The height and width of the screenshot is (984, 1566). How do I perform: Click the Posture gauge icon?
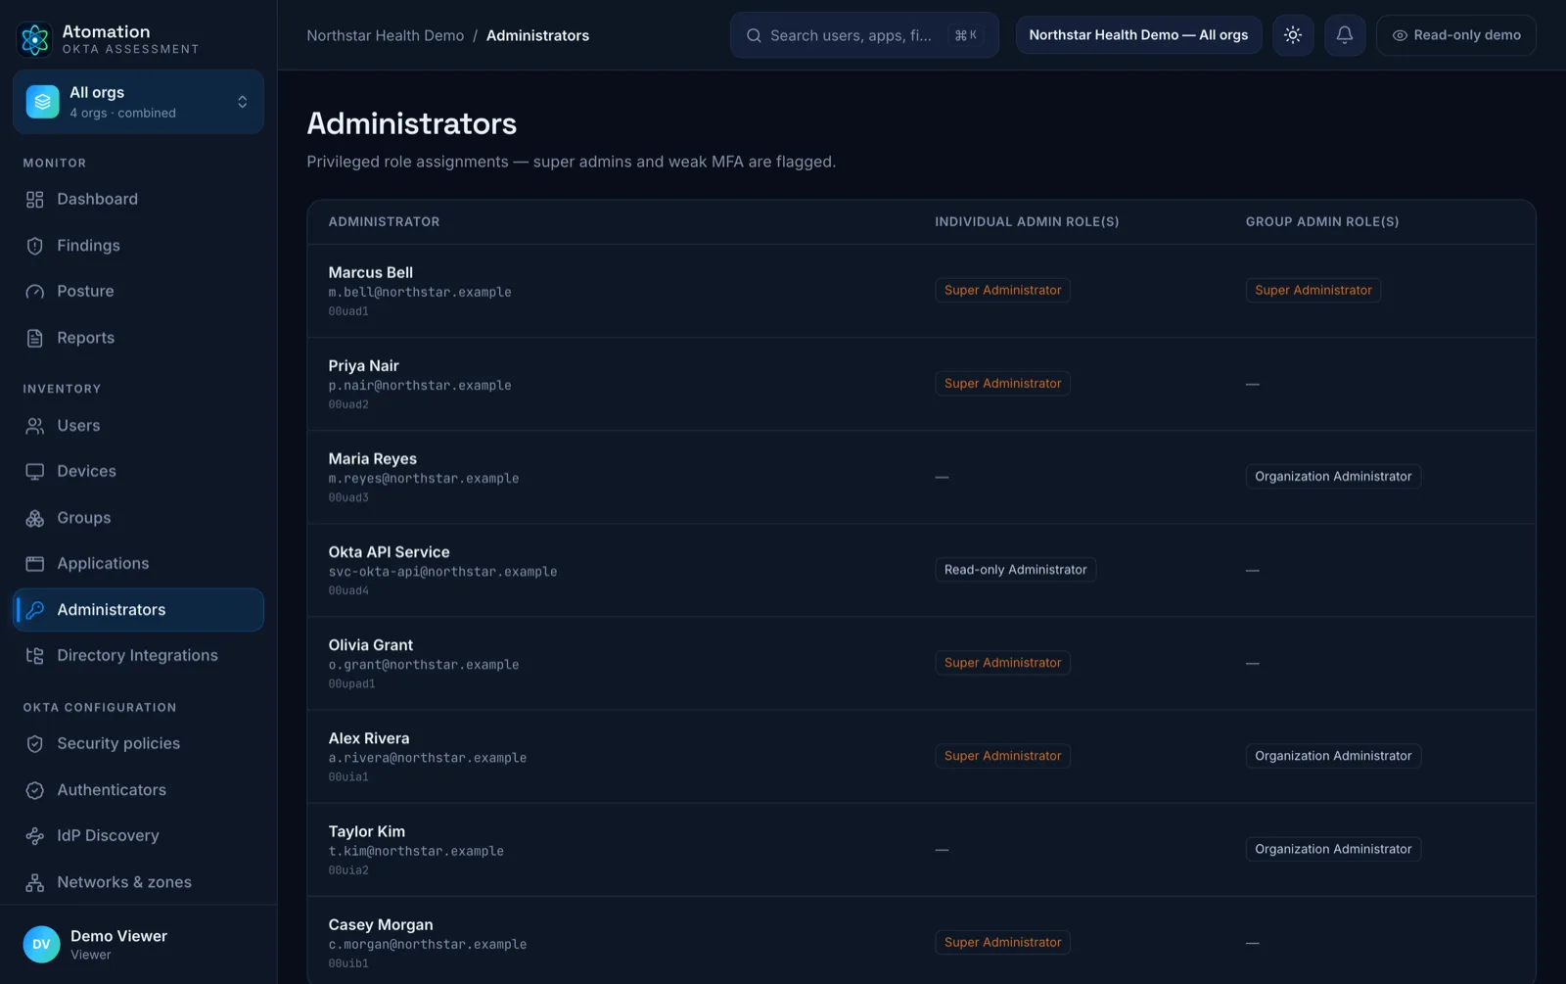tap(35, 292)
